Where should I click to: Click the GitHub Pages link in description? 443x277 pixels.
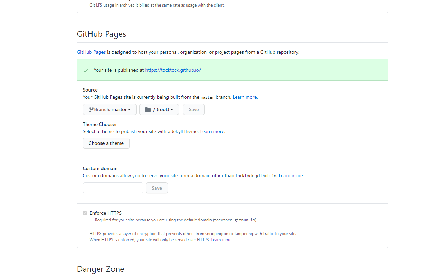(x=91, y=52)
